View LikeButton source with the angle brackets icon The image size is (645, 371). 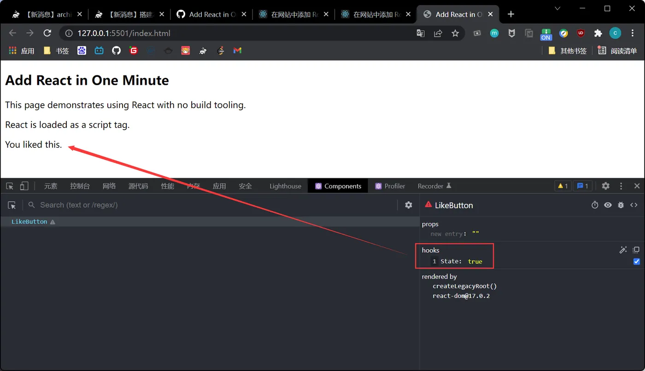(634, 205)
